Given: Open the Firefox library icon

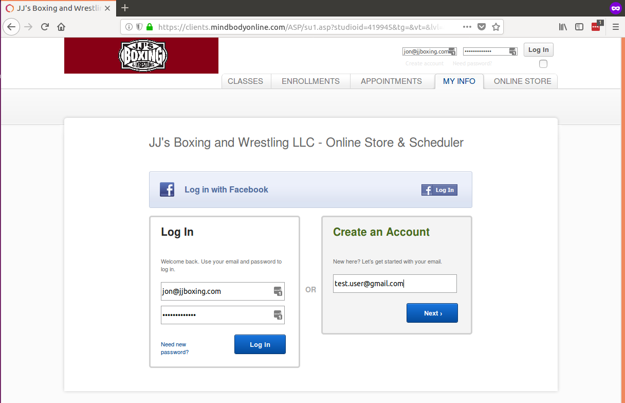Looking at the screenshot, I should click(x=563, y=27).
